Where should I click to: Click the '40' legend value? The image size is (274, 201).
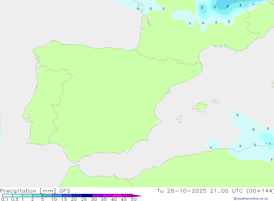click(x=114, y=199)
